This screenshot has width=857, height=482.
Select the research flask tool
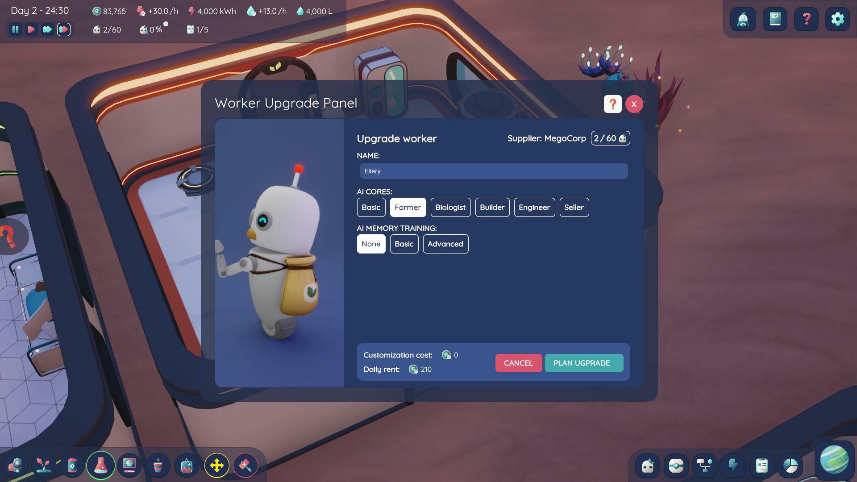tap(101, 465)
